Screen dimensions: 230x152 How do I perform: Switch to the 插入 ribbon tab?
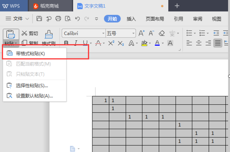pos(131,19)
